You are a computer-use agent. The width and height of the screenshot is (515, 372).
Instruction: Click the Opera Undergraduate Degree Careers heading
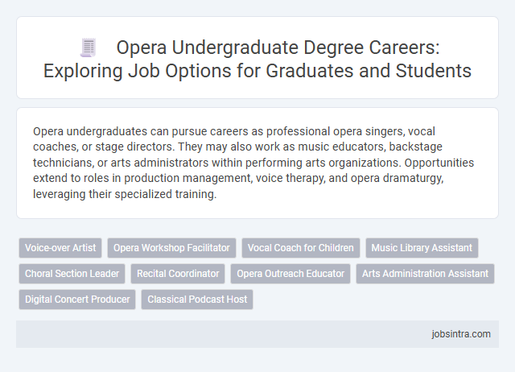[x=257, y=59]
